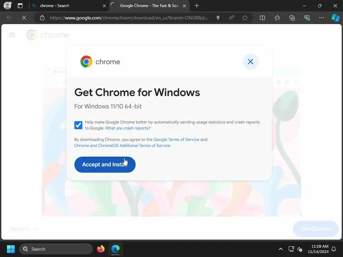This screenshot has width=343, height=257.
Task: Click the Get Chrome button at bottom right
Action: 316,229
